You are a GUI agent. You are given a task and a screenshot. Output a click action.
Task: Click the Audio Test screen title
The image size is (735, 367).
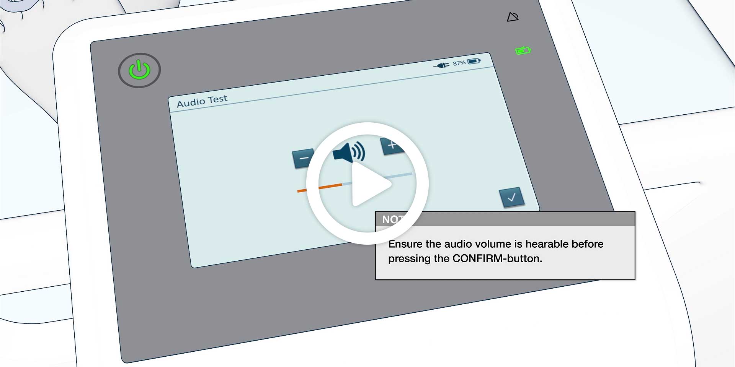pos(202,101)
